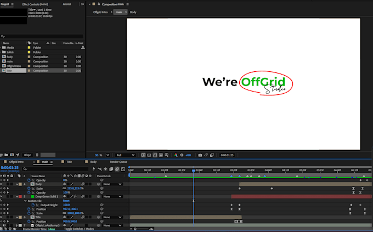Viewport: 373px width, 232px height.
Task: Switch to the AtomX panel tab
Action: [67, 4]
